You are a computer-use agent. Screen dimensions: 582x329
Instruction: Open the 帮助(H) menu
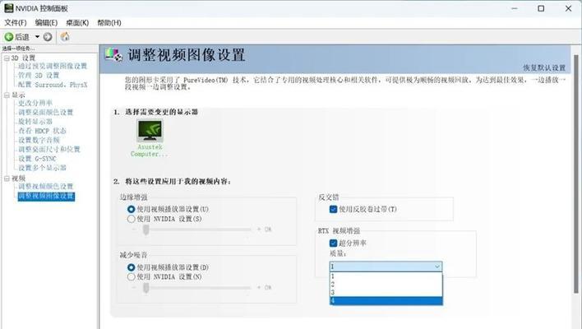pos(109,23)
